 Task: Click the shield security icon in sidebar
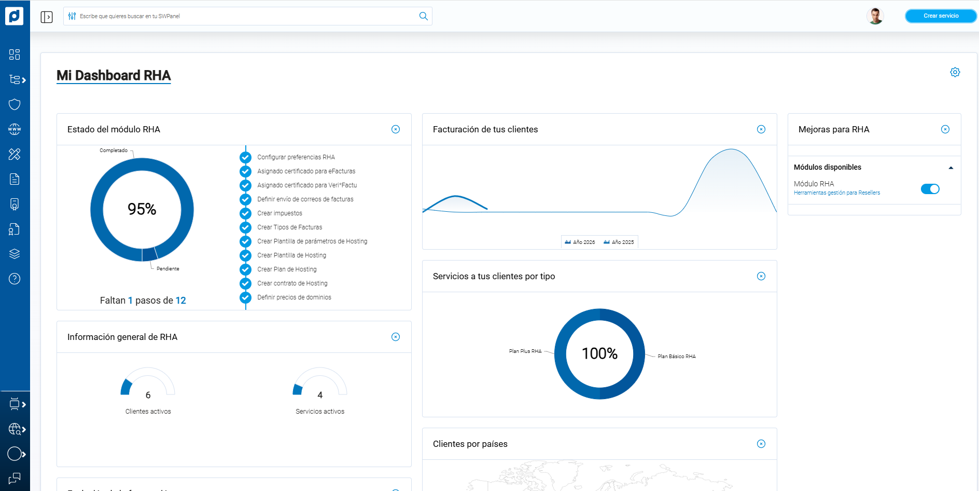click(15, 104)
